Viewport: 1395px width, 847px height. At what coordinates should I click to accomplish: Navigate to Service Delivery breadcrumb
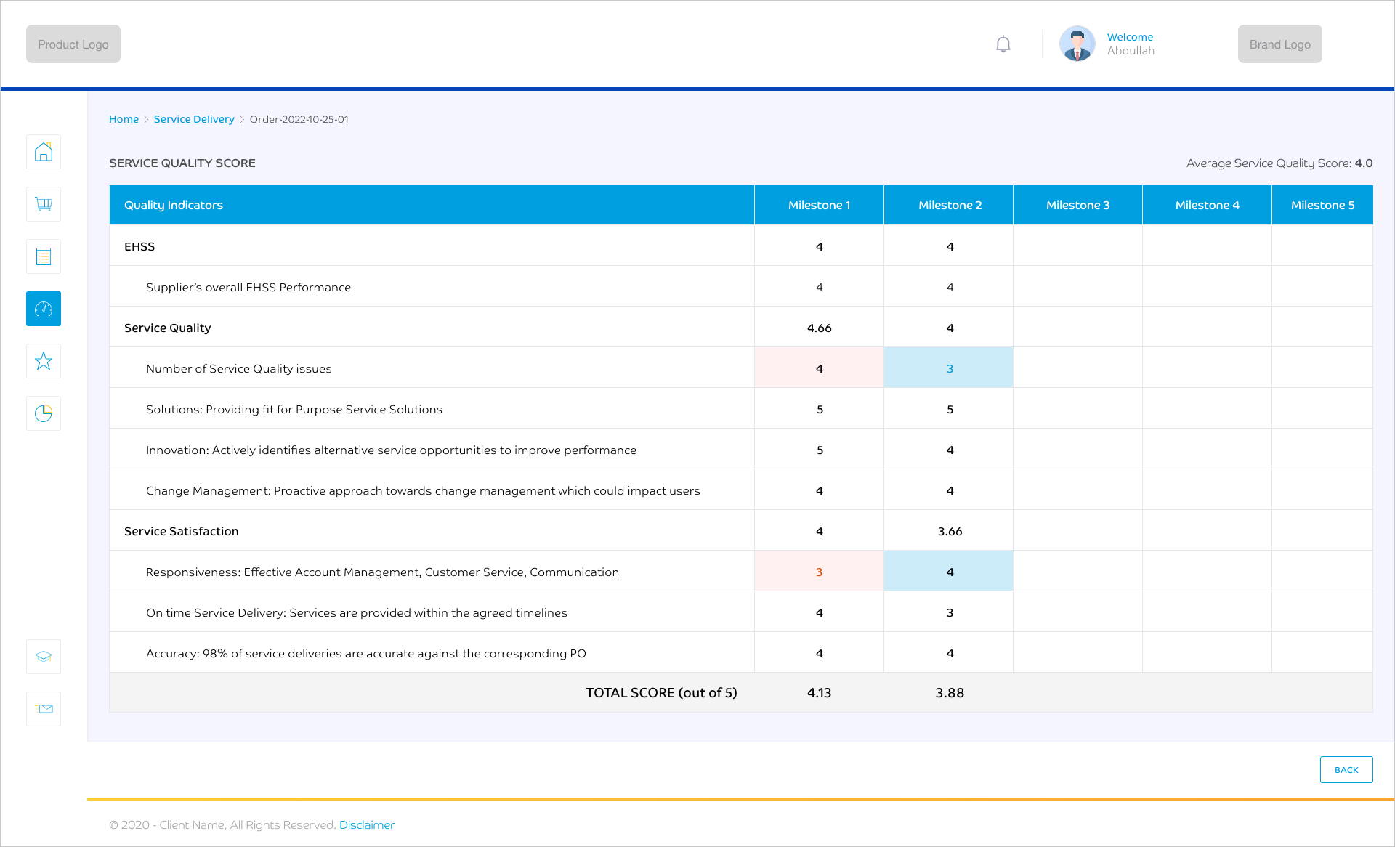coord(194,119)
